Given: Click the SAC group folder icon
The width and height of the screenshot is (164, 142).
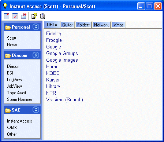Looking at the screenshot, I should 8,110.
